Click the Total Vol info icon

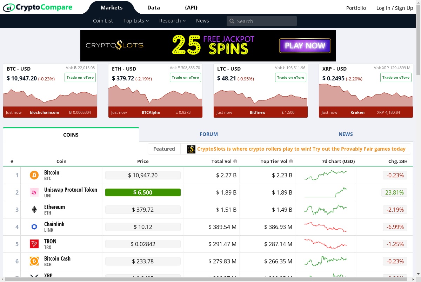click(x=235, y=161)
